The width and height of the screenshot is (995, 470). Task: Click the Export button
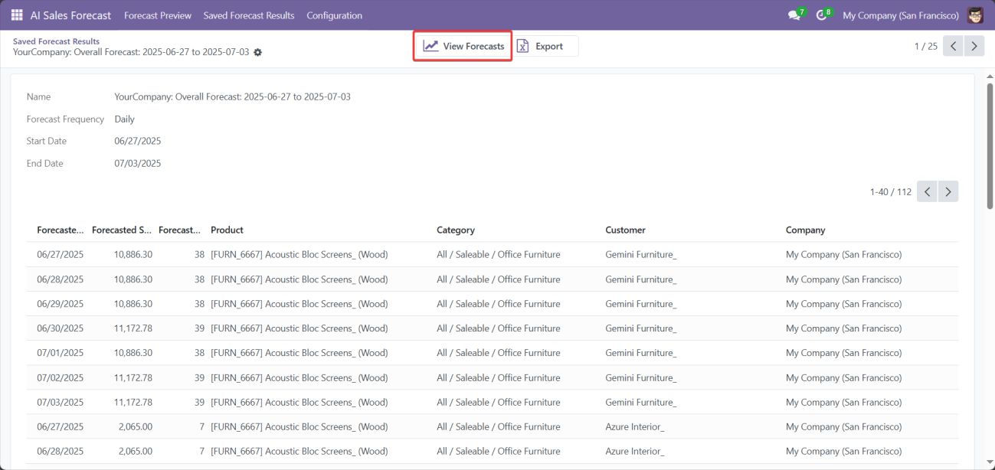point(545,46)
